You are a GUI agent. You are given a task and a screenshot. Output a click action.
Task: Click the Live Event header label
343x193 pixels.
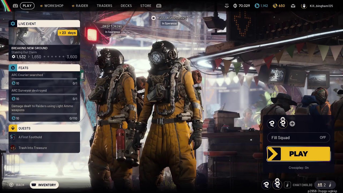tap(27, 24)
